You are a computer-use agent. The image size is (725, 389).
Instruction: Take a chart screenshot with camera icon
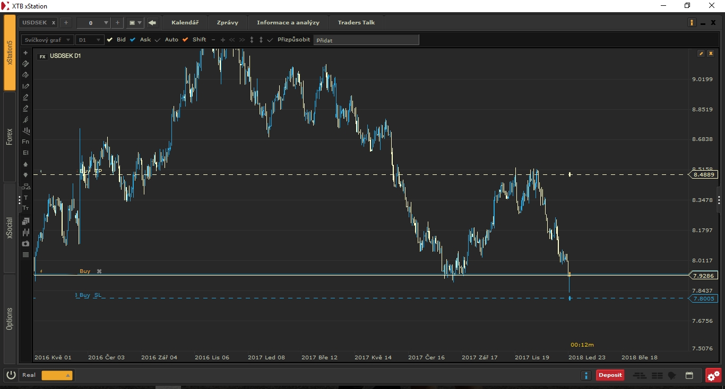(x=25, y=243)
